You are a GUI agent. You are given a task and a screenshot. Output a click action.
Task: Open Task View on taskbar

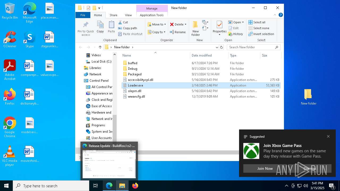click(96, 186)
